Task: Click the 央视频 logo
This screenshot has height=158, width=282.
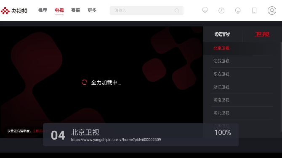Action: coord(14,11)
